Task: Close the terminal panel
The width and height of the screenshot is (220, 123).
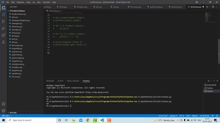Action: pos(217,81)
